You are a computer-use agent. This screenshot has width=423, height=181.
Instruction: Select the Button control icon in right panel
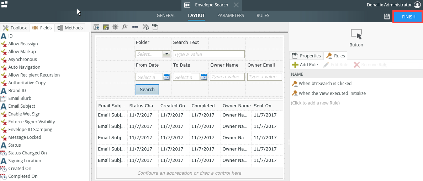click(356, 34)
